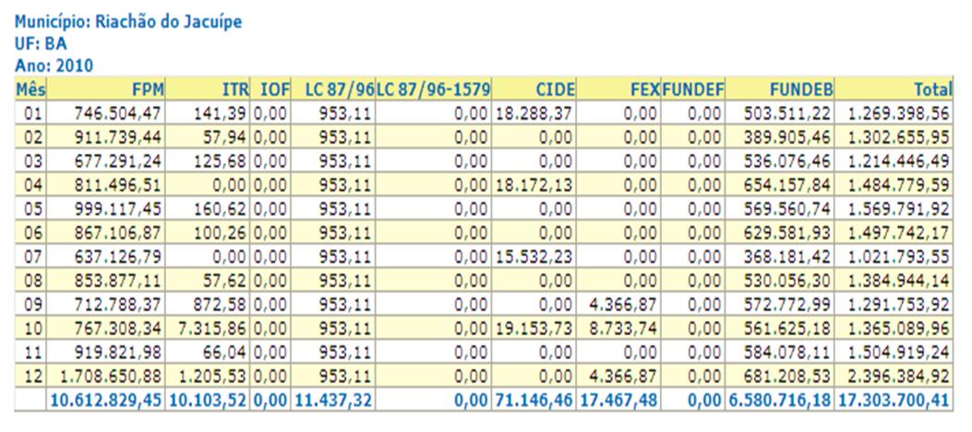Select FPM value 999.117,45
The image size is (972, 432).
click(x=118, y=209)
